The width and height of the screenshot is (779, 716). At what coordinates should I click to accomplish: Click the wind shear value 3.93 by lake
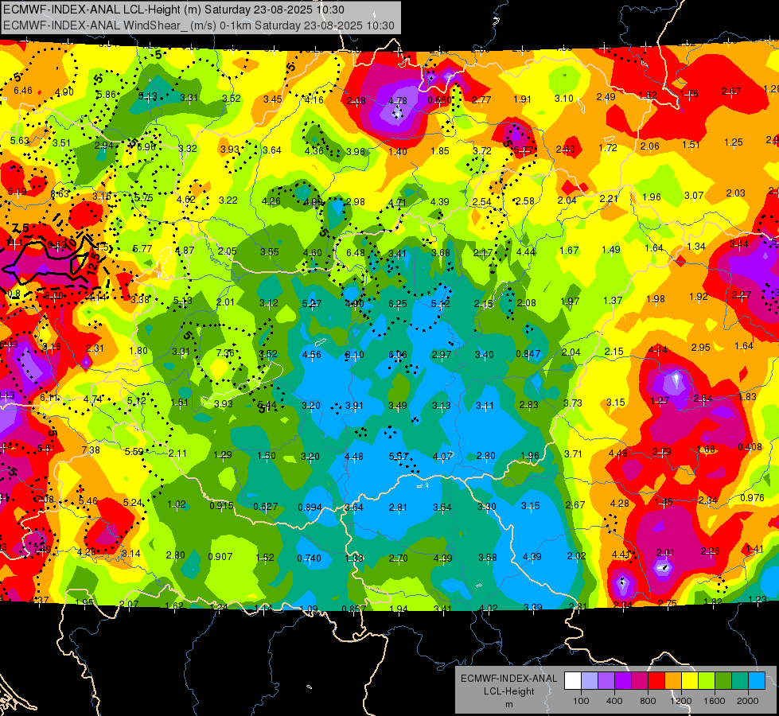tap(223, 403)
